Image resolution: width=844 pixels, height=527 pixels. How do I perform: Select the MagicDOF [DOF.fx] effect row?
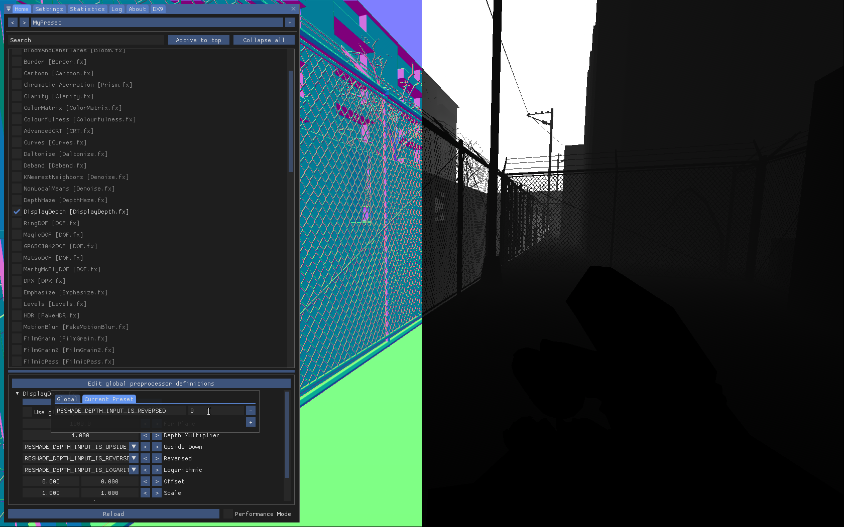pyautogui.click(x=53, y=235)
